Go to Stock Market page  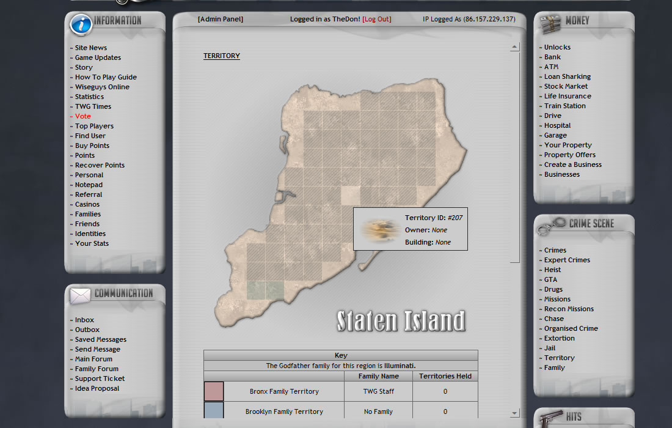566,86
